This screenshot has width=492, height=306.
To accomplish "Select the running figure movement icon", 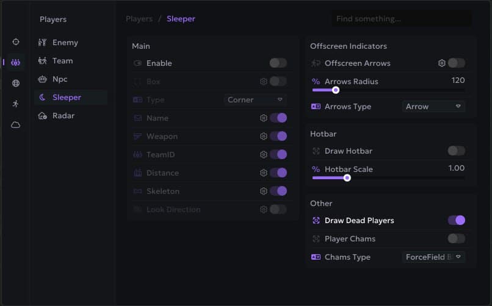I will (16, 104).
